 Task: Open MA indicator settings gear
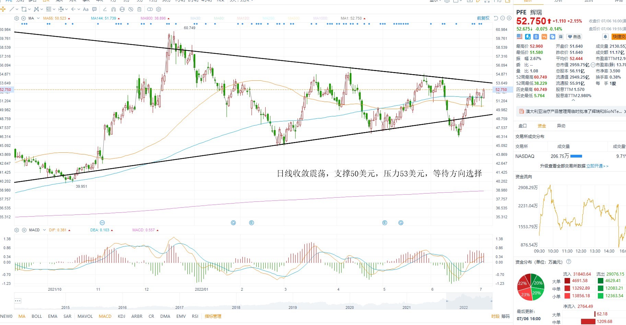pyautogui.click(x=16, y=18)
